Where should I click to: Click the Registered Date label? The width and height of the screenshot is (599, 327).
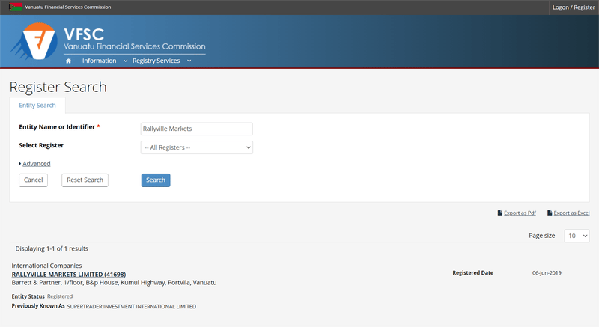pyautogui.click(x=473, y=273)
